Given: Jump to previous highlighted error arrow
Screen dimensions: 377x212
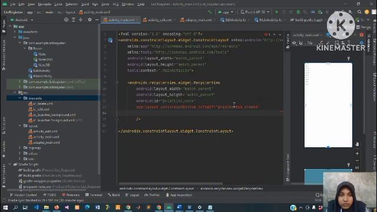Looking at the screenshot, I should (x=275, y=35).
